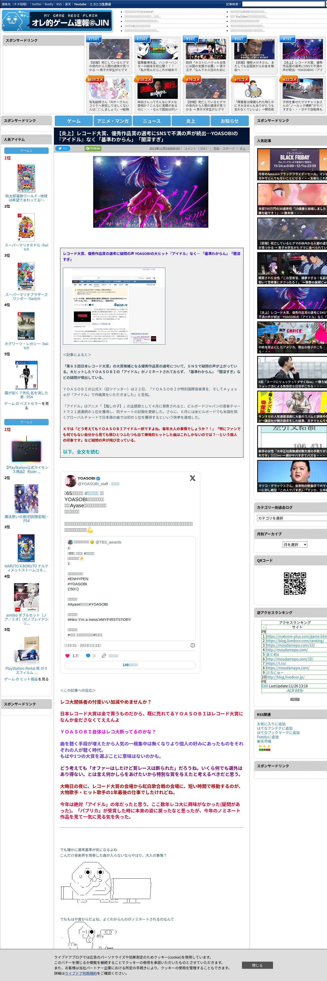
Task: Click the 149 replies button in the tweet
Action: [130, 665]
